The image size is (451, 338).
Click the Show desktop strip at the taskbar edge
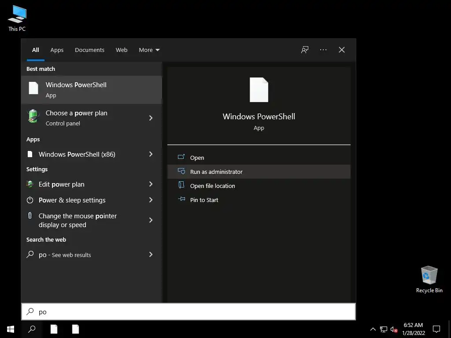(x=450, y=329)
